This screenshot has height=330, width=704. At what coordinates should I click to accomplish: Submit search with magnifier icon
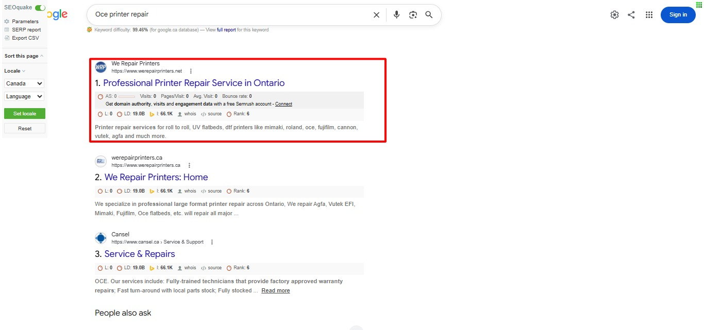coord(429,15)
